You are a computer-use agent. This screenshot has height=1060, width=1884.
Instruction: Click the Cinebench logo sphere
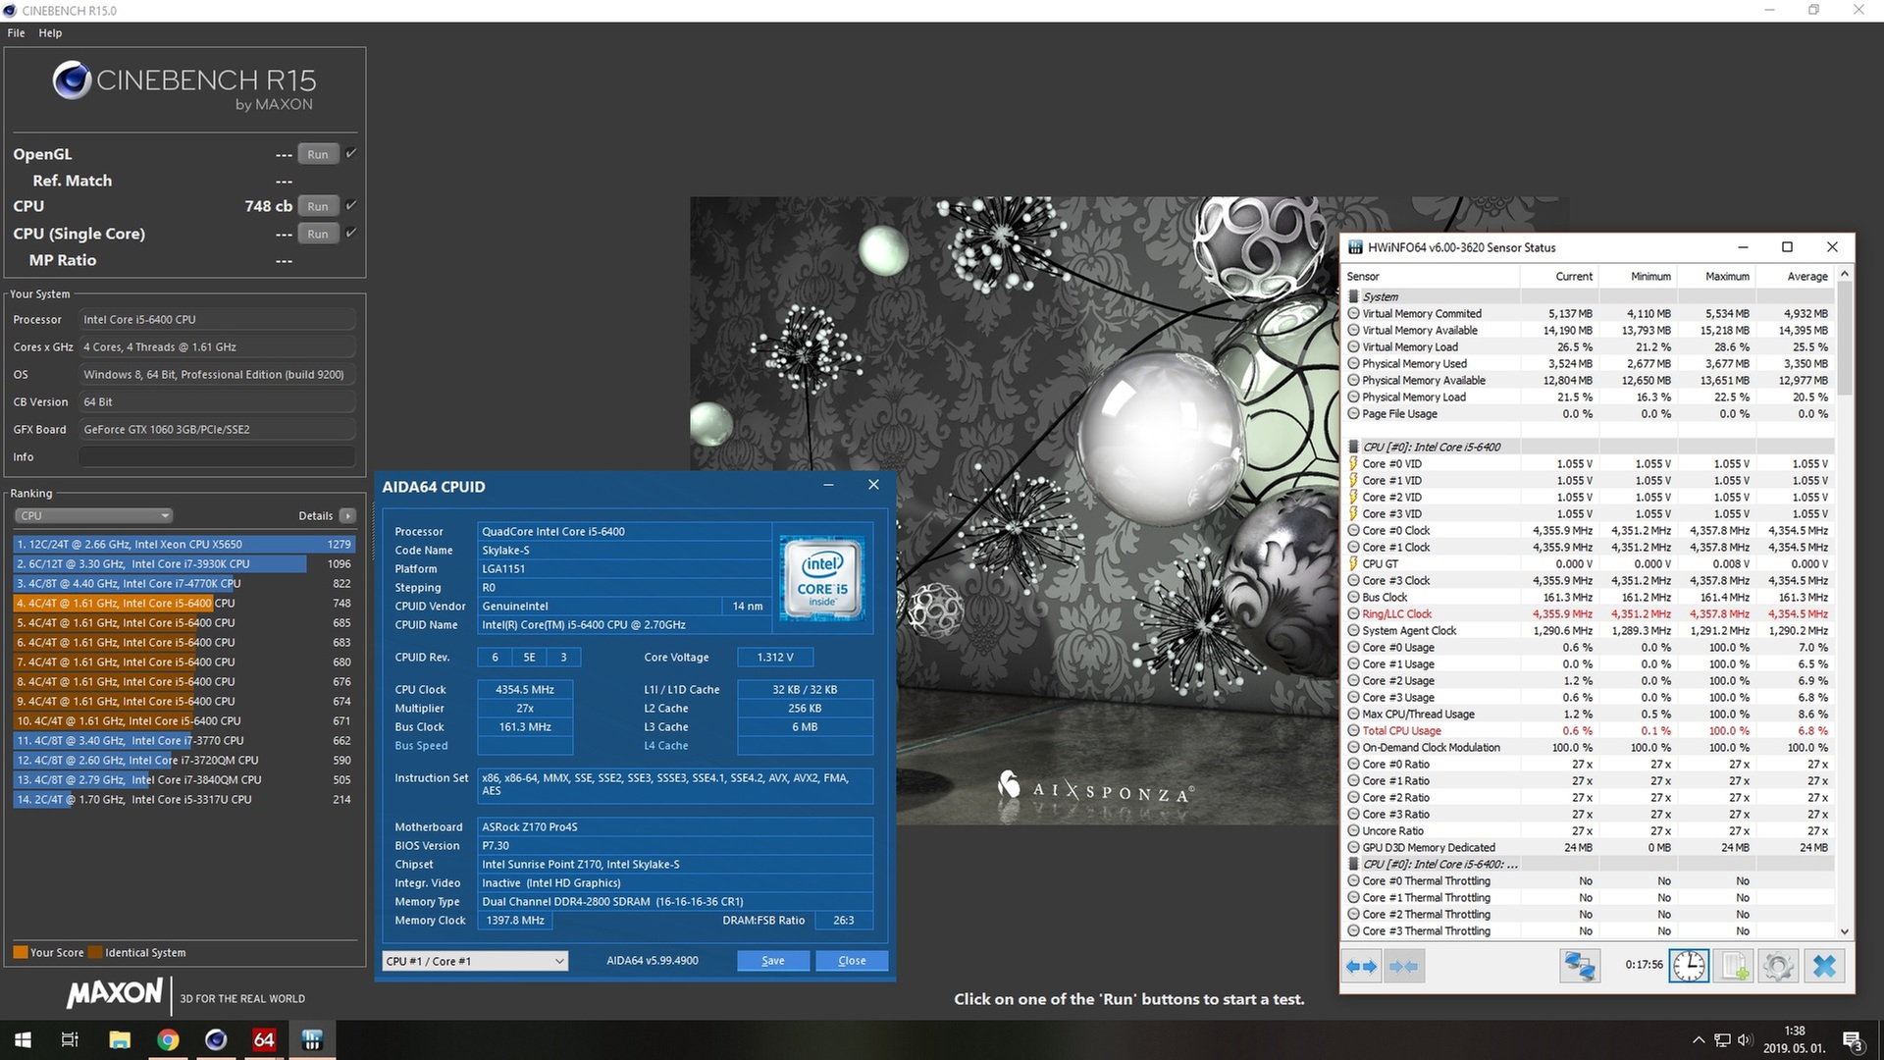(x=72, y=80)
